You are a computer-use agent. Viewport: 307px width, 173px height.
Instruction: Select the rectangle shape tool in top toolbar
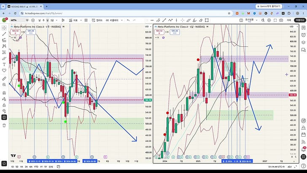click(207, 20)
